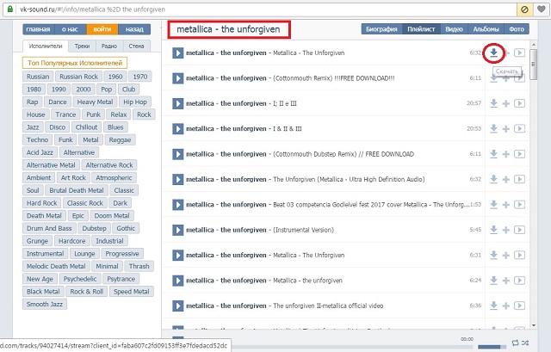Switch to the Стена tab
Viewport: 551px width, 352px height.
click(136, 46)
